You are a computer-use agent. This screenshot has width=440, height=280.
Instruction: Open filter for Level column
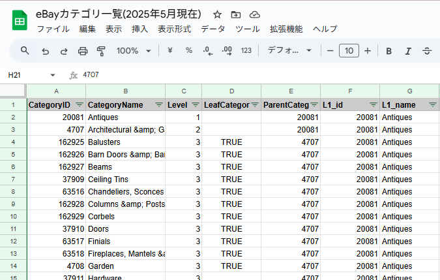click(x=196, y=104)
